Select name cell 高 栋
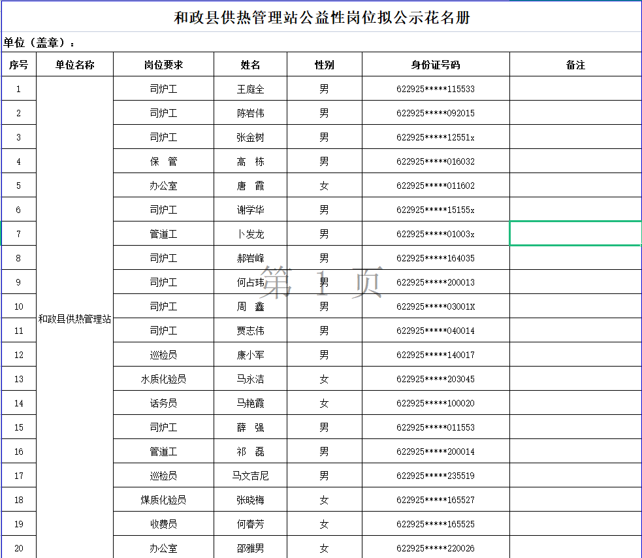The image size is (642, 558). click(250, 161)
